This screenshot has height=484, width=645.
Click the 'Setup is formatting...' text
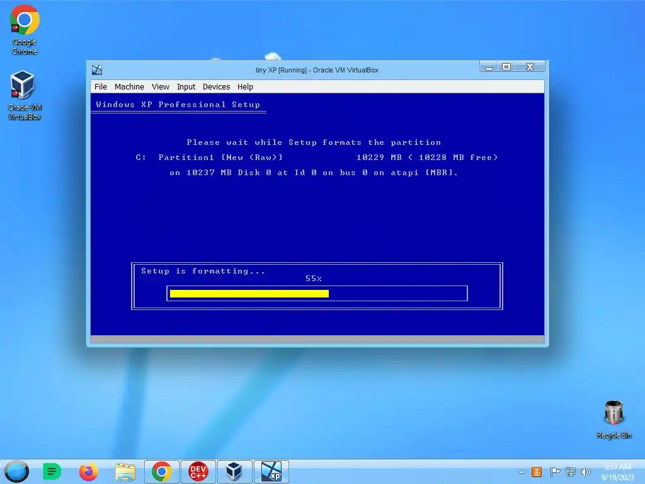(x=203, y=271)
